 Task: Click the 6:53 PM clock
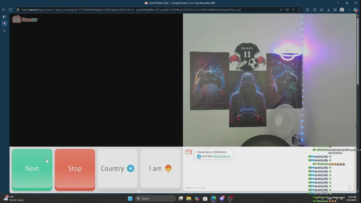352,197
